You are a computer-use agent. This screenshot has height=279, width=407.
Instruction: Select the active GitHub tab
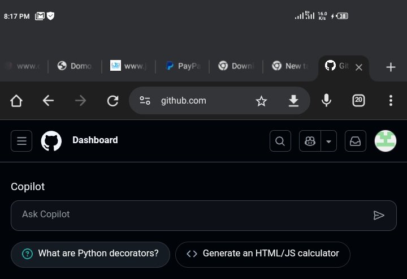(337, 66)
